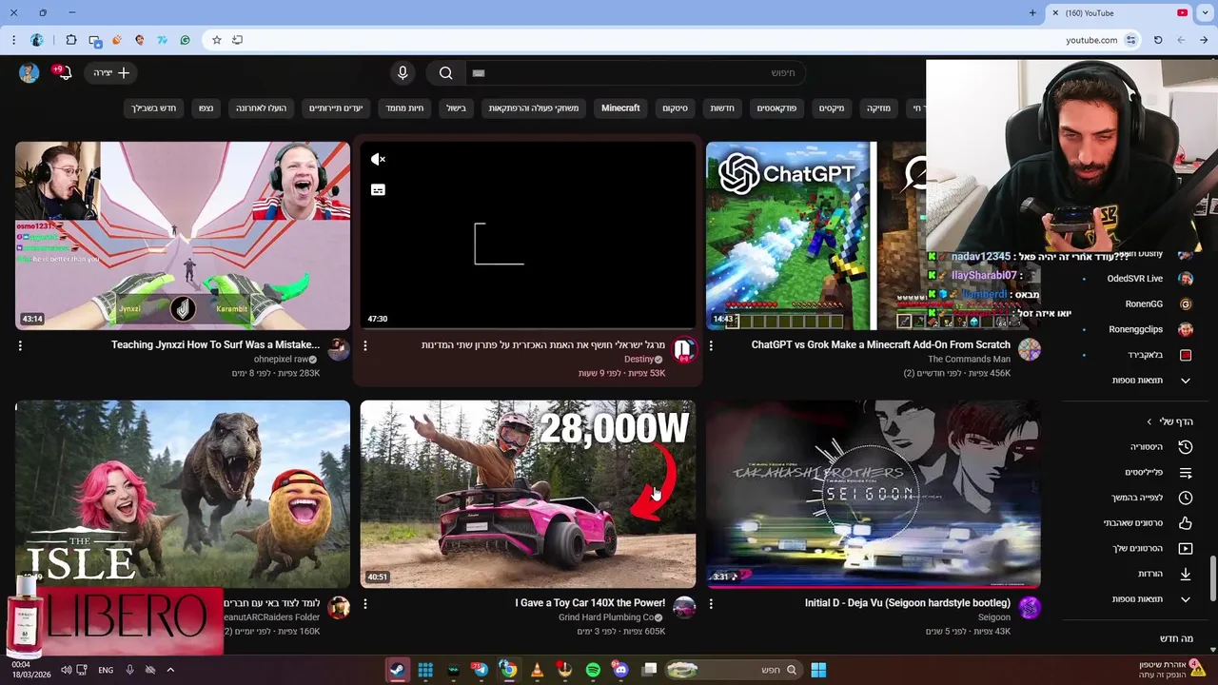Open the Initial D Deja Vu thumbnail
Viewport: 1218px width, 685px height.
coord(874,494)
